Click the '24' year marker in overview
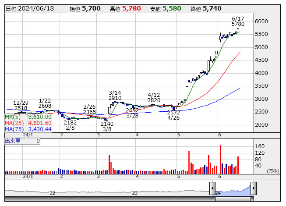286x206 pixels. pyautogui.click(x=218, y=193)
